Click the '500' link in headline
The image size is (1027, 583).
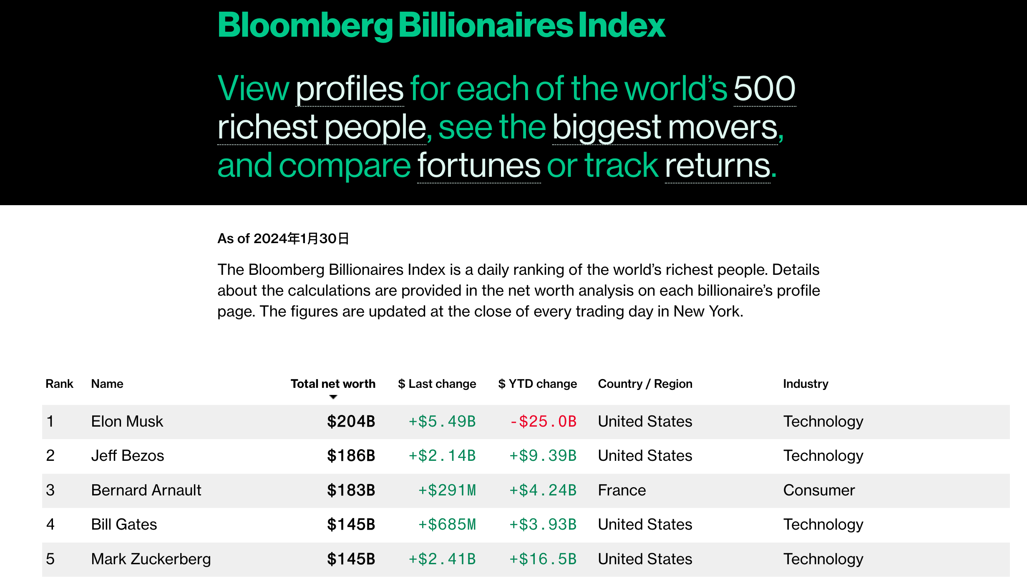click(764, 89)
